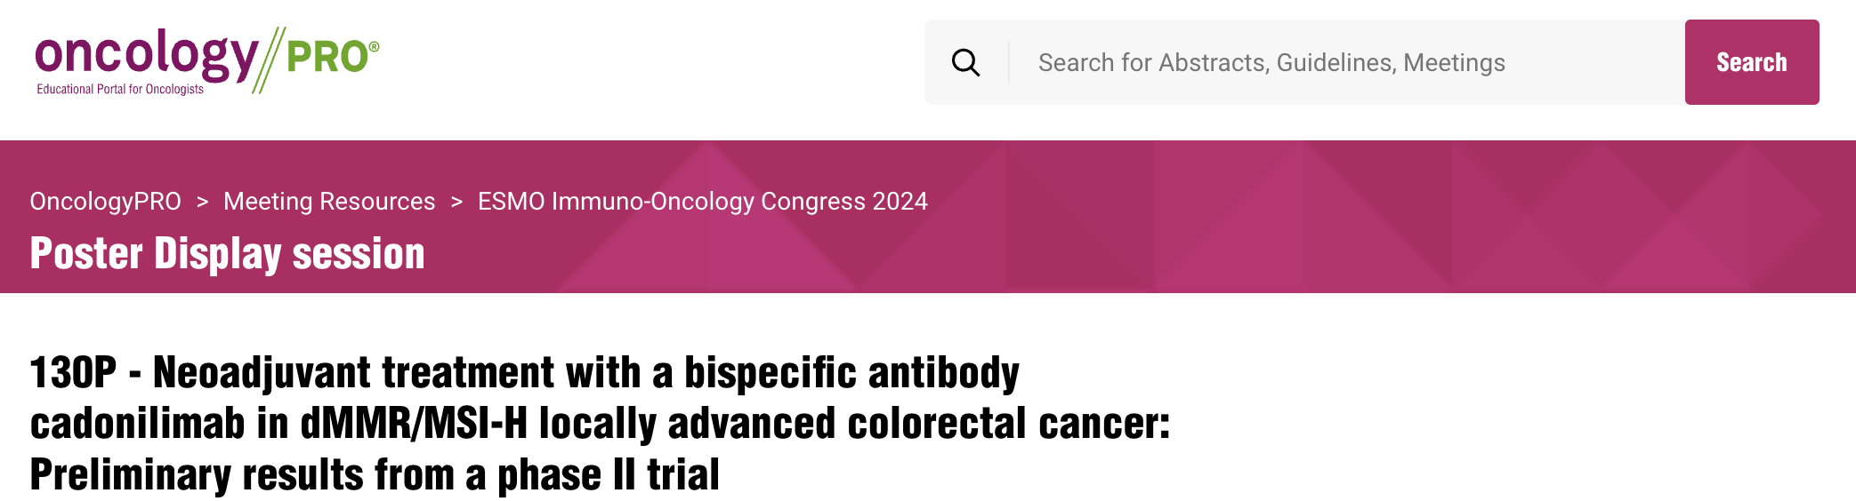Click the magnifying glass search icon
Viewport: 1856px width, 501px height.
point(965,63)
